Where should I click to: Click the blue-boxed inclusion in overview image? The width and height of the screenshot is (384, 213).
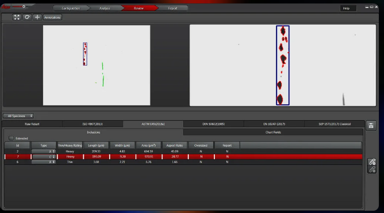(85, 54)
